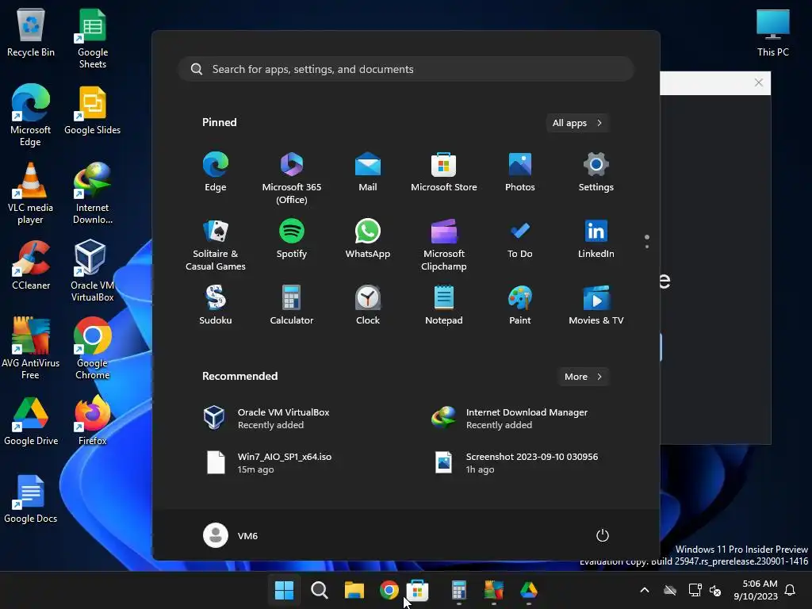Start Solitaire & Casual Games

[216, 244]
